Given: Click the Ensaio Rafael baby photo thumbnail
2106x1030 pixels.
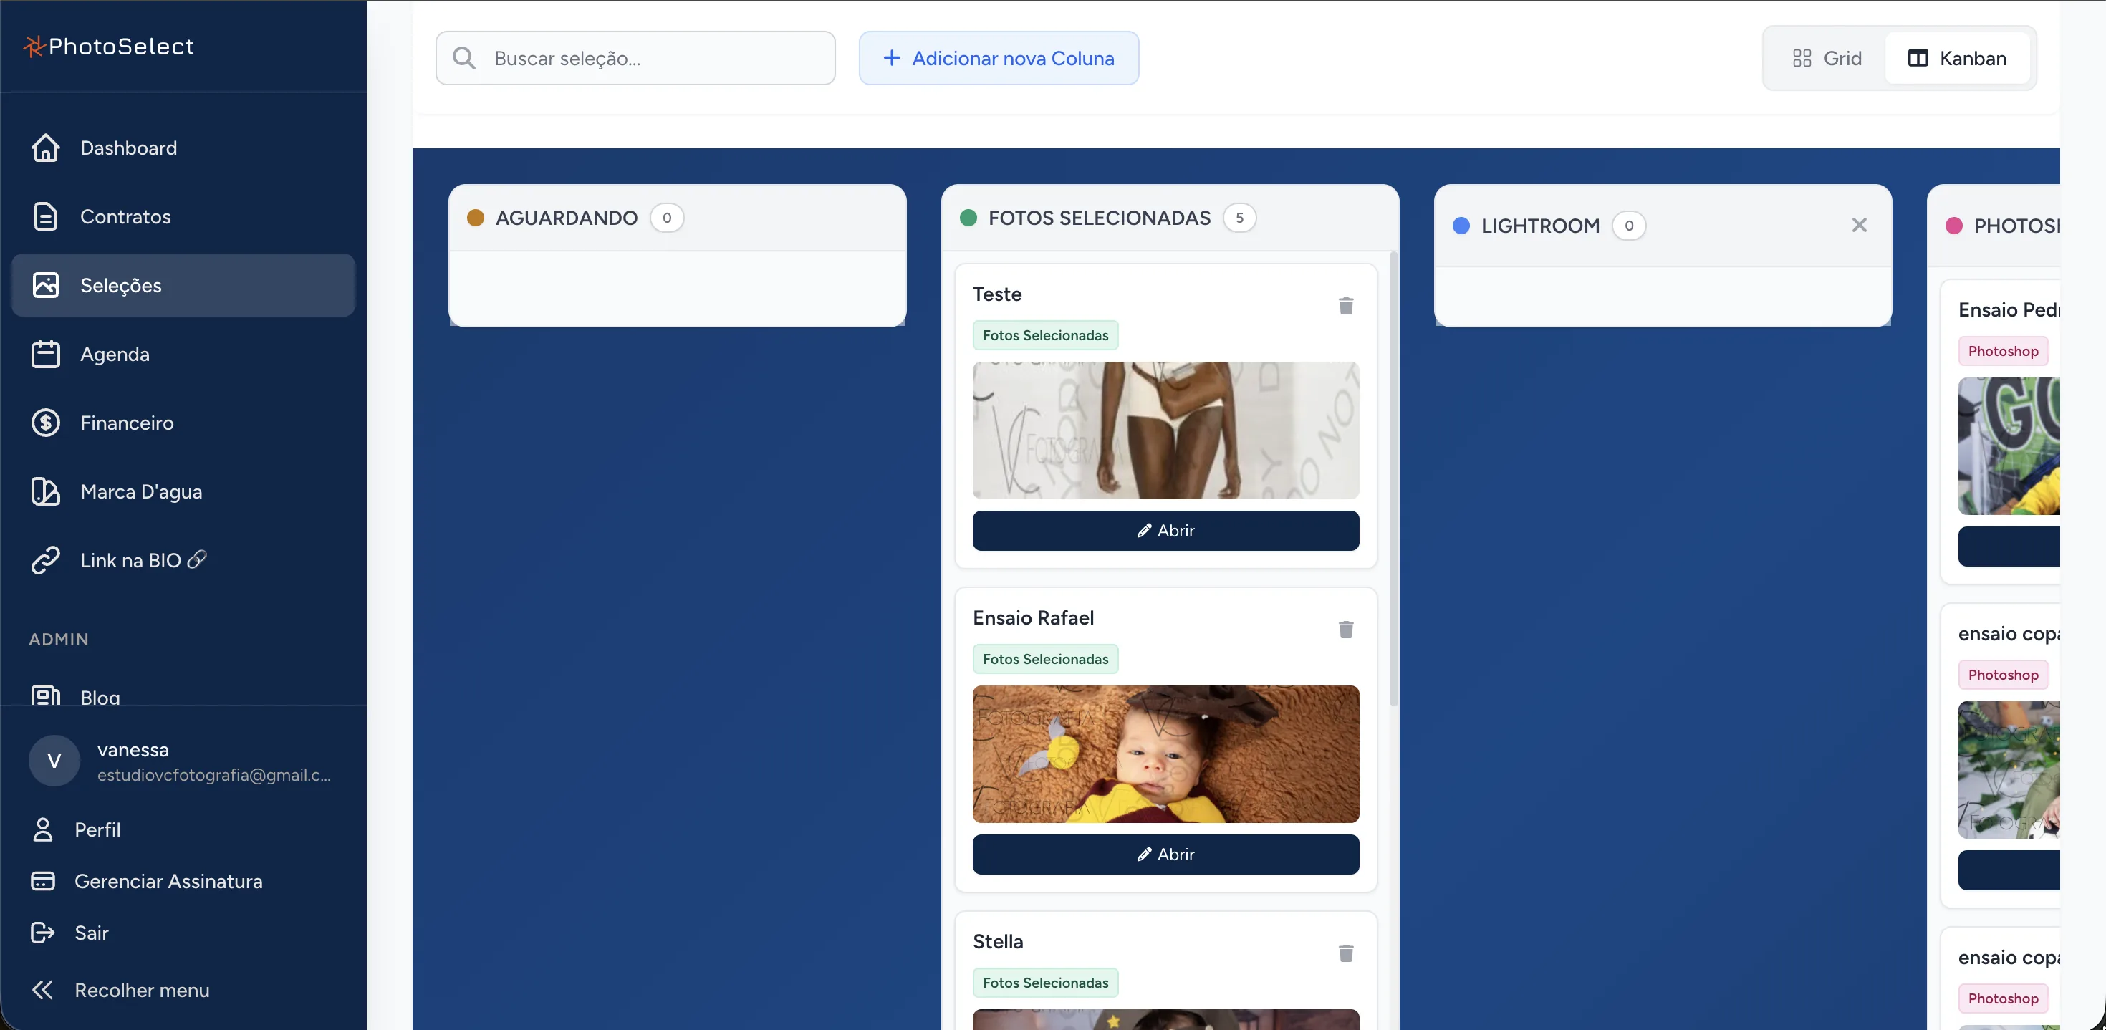Looking at the screenshot, I should [x=1165, y=754].
